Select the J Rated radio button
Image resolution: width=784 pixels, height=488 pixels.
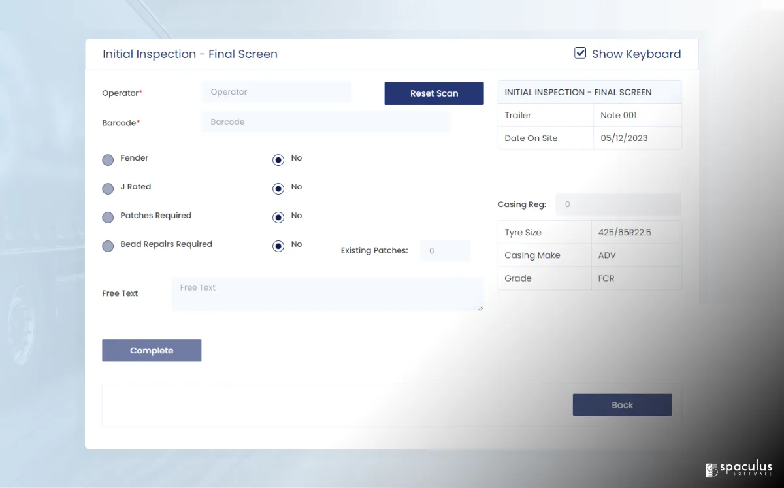(x=108, y=189)
